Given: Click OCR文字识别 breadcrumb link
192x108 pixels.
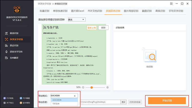Looking at the screenshot, I should click(45, 4).
